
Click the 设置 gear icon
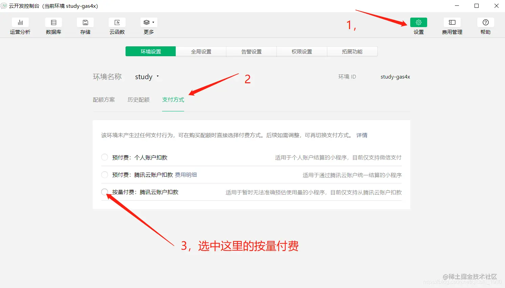click(x=419, y=22)
